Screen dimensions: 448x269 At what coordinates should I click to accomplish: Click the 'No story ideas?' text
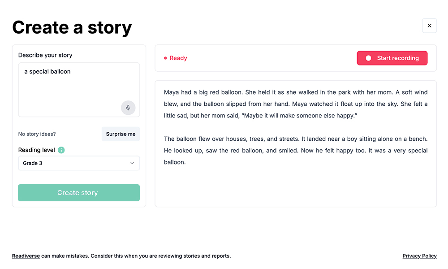(37, 134)
